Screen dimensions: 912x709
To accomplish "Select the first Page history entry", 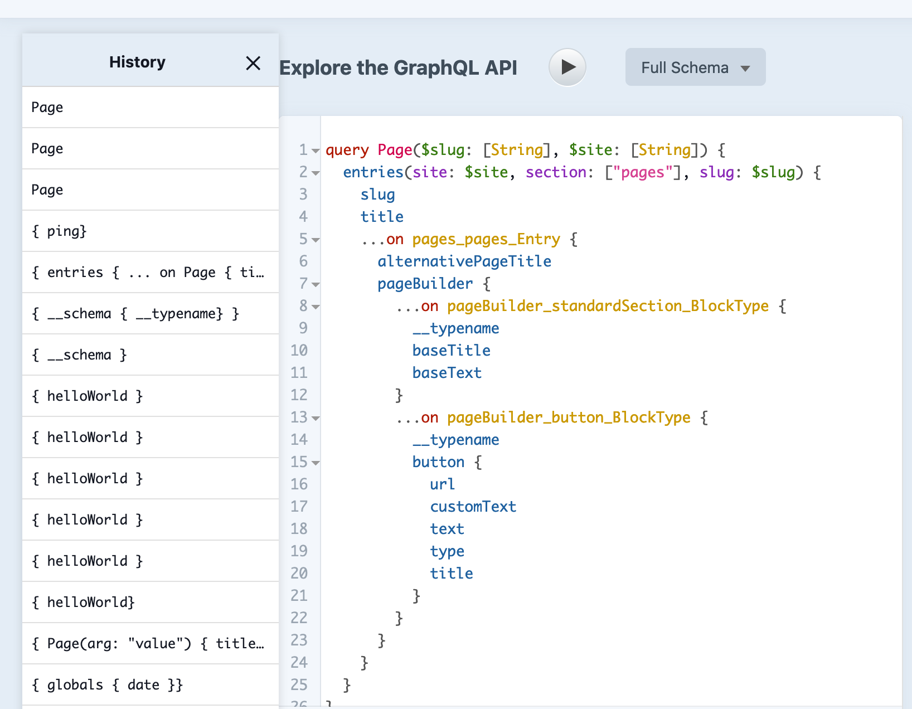I will [151, 107].
